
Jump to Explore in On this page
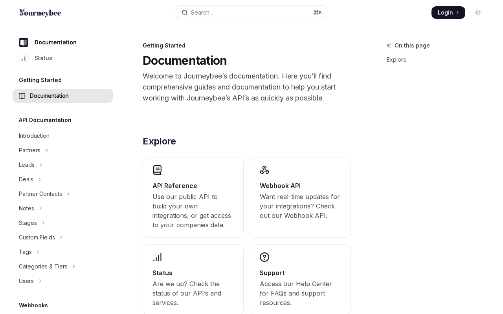[x=397, y=60]
